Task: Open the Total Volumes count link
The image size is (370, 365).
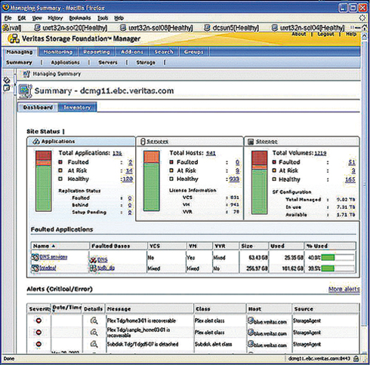Action: (x=320, y=153)
